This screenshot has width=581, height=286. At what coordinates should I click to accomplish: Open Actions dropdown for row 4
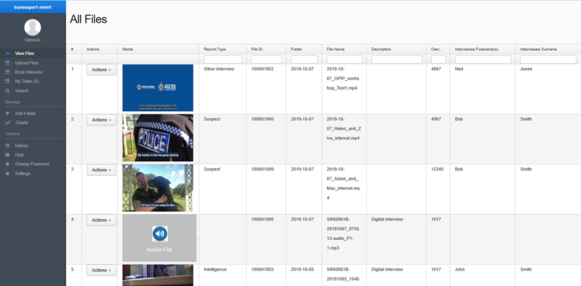[101, 220]
